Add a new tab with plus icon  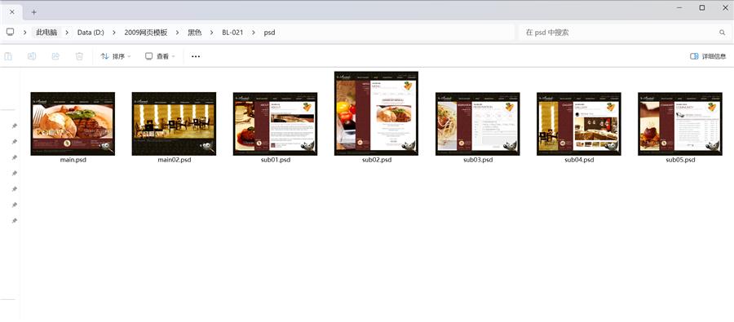[x=33, y=12]
